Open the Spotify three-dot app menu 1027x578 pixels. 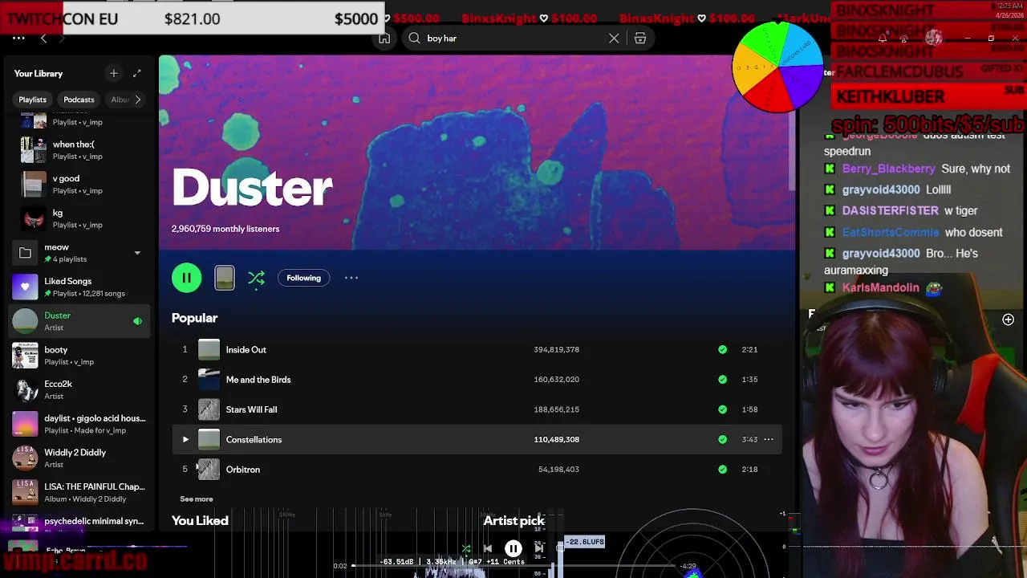18,38
